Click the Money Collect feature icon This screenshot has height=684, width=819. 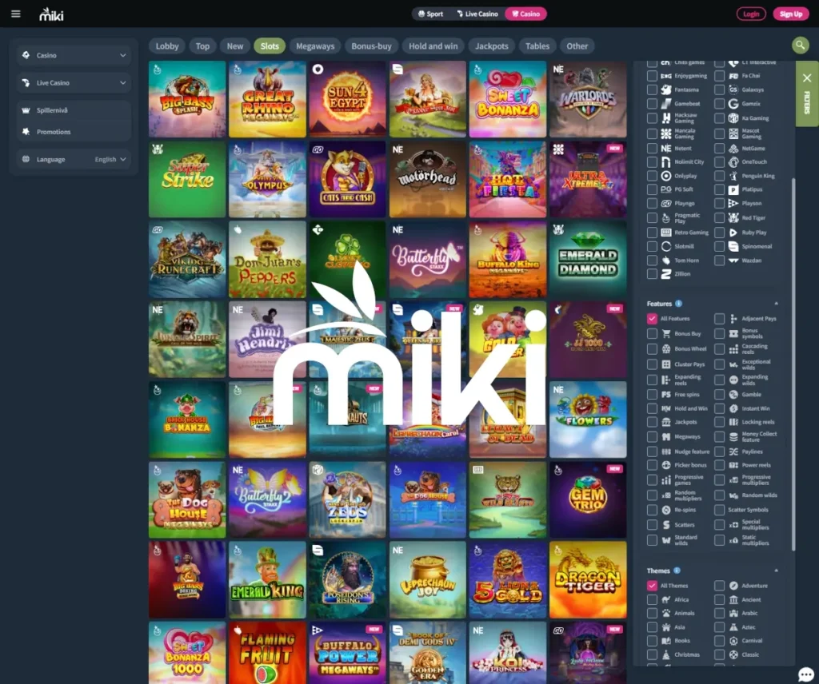pyautogui.click(x=733, y=437)
